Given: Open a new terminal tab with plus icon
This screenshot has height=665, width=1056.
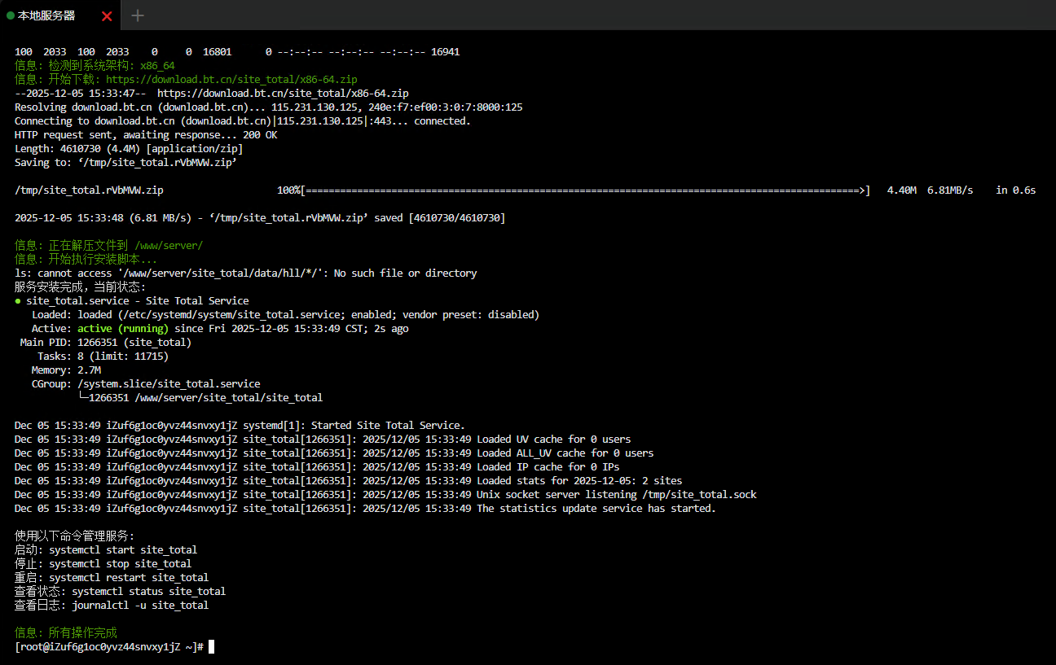Looking at the screenshot, I should pos(138,15).
